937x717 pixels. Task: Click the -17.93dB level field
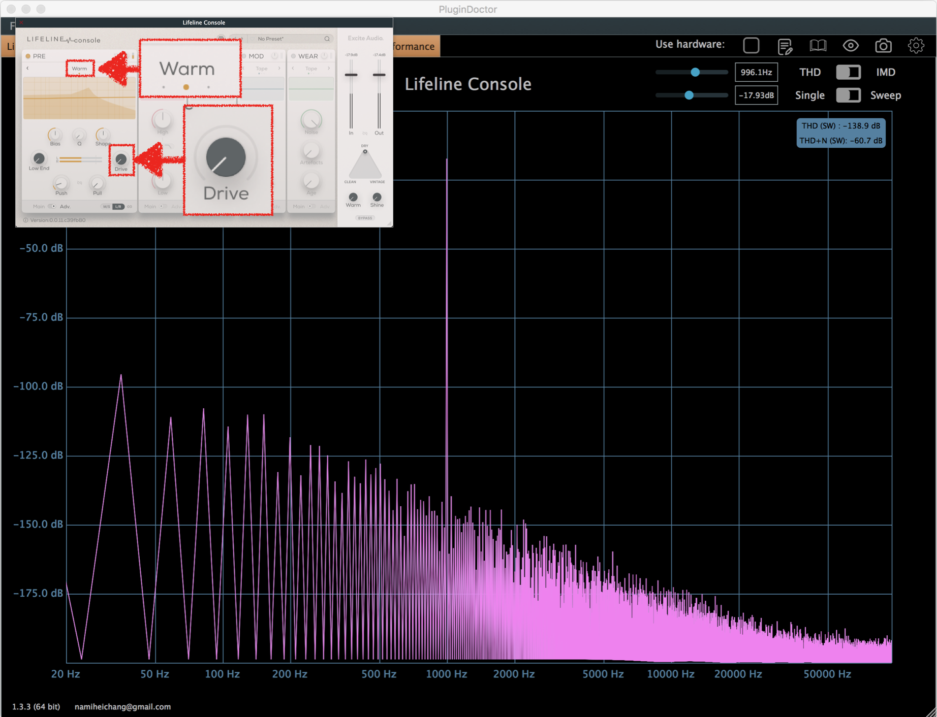[756, 95]
